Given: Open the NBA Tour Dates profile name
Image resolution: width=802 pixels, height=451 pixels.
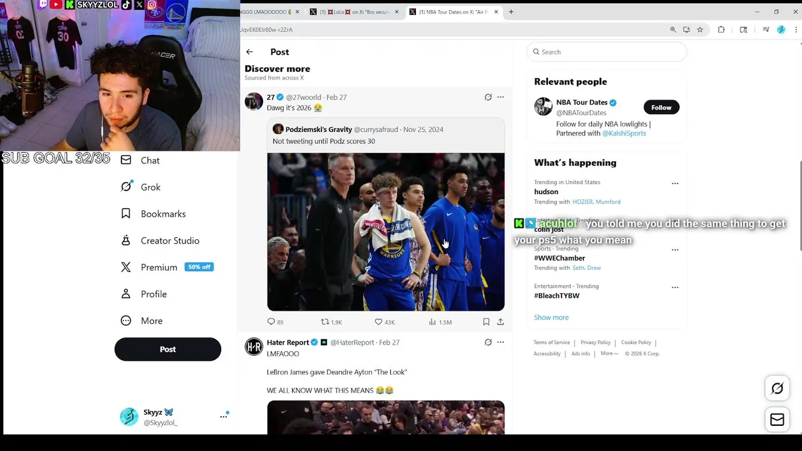Looking at the screenshot, I should (582, 103).
